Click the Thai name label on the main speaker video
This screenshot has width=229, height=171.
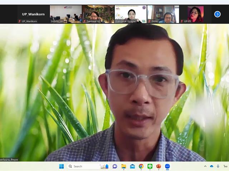9,160
